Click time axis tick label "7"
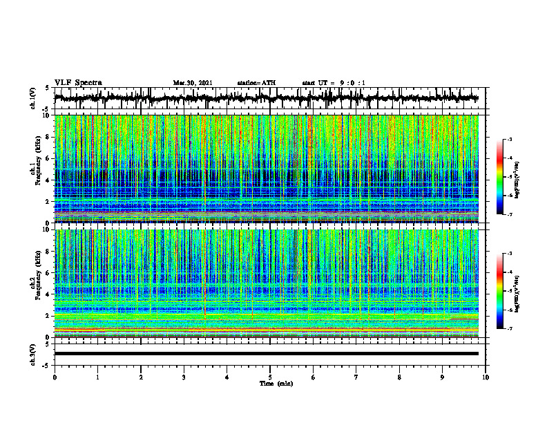Viewport: 547px width, 423px height. [x=356, y=377]
